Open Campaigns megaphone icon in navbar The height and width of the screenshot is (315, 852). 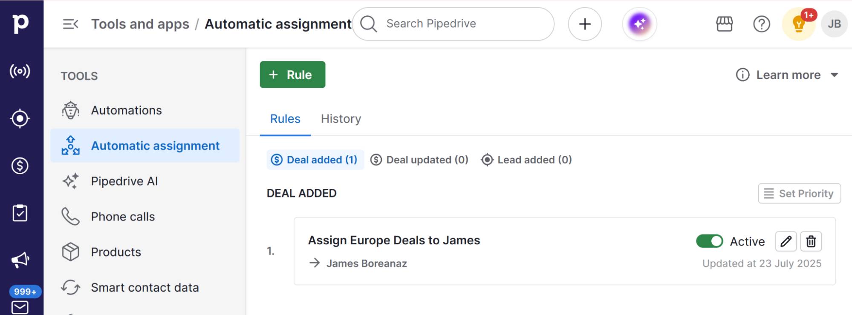click(x=20, y=260)
